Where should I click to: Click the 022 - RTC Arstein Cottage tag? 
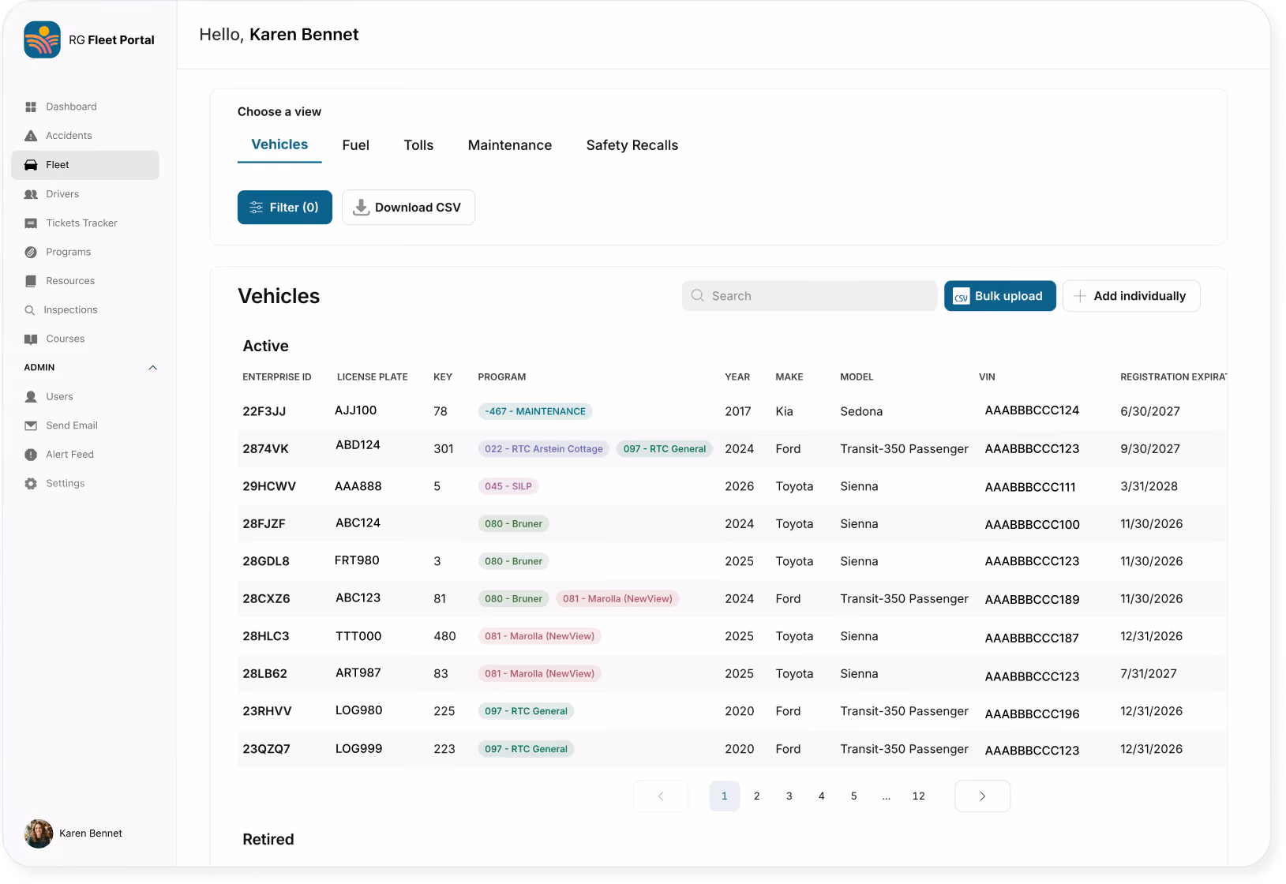[x=544, y=449]
